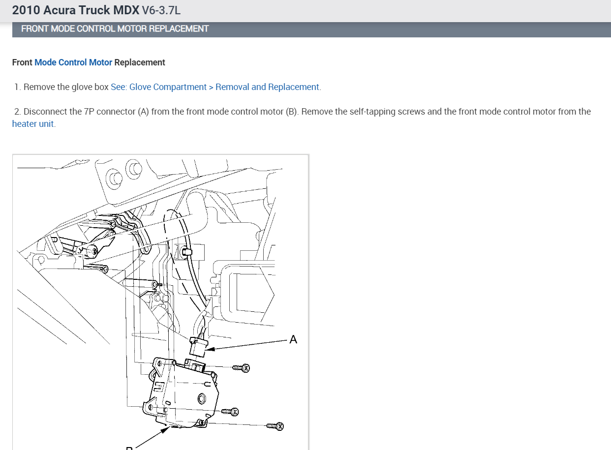Viewport: 611px width, 450px height.
Task: Open Glove Compartment Removal and Replacement link
Action: [215, 87]
